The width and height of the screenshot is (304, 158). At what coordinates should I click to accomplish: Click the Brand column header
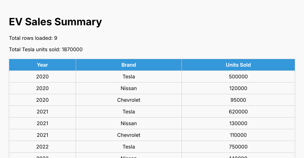click(x=129, y=65)
